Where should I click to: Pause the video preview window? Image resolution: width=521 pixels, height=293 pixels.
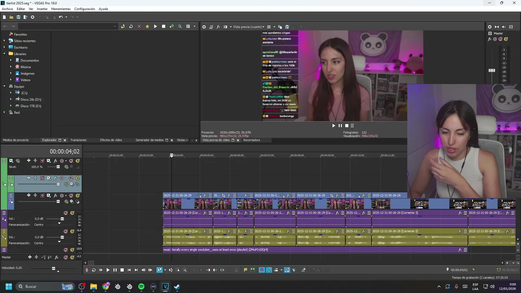click(340, 126)
